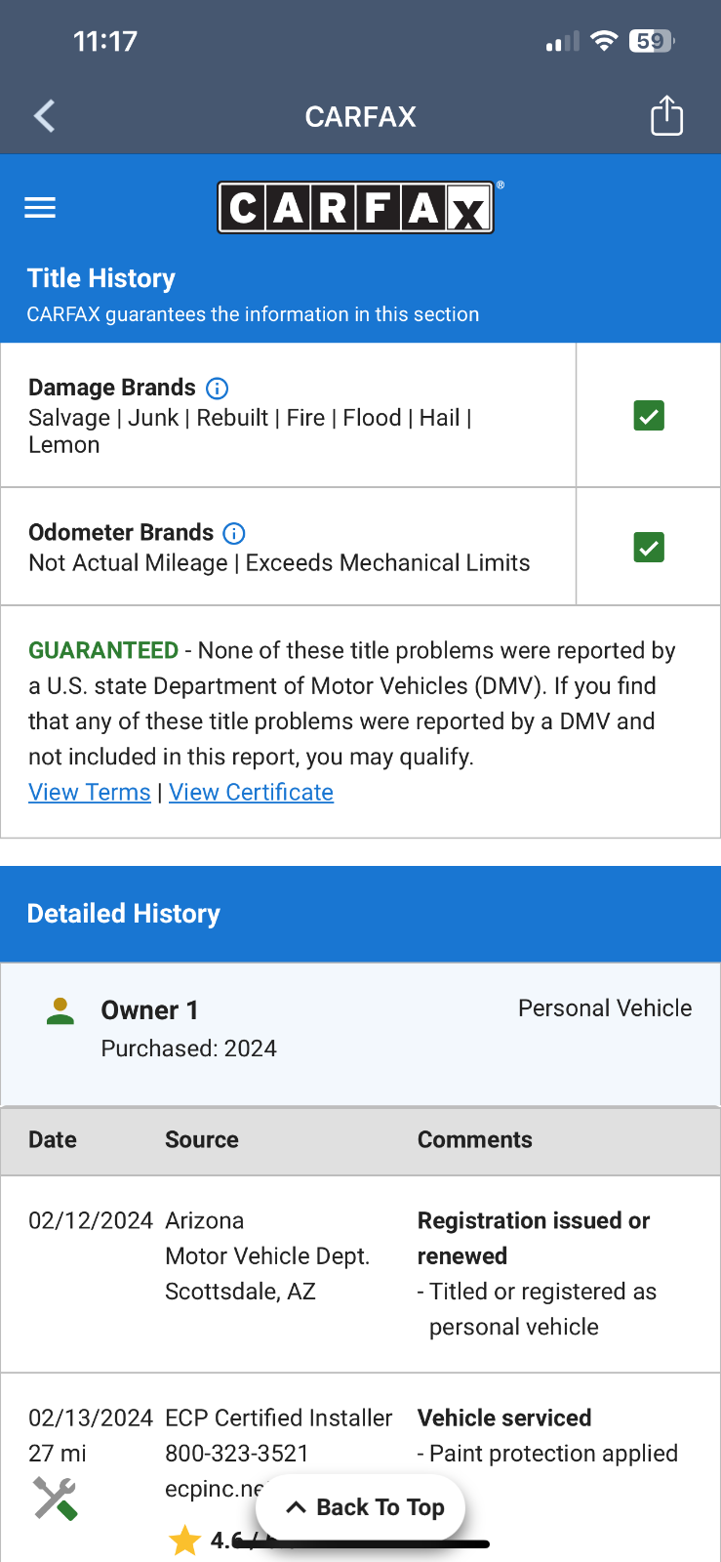Screen dimensions: 721x1562
Task: Tap the ECP phone number 800-323-3521
Action: 237,1454
